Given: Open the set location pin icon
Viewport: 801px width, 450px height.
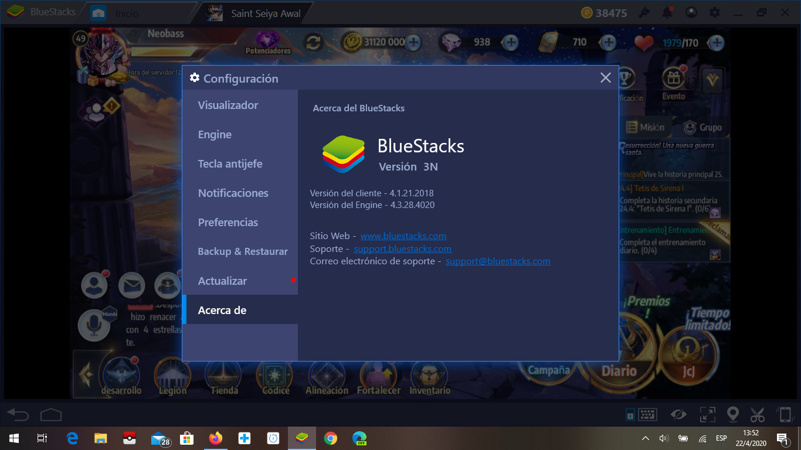Looking at the screenshot, I should [733, 415].
